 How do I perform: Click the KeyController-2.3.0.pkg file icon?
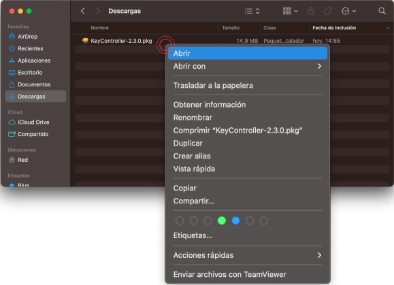click(86, 41)
